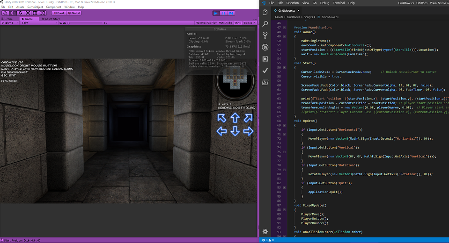
Task: Click the VS Code settings gear icon
Action: tap(265, 231)
